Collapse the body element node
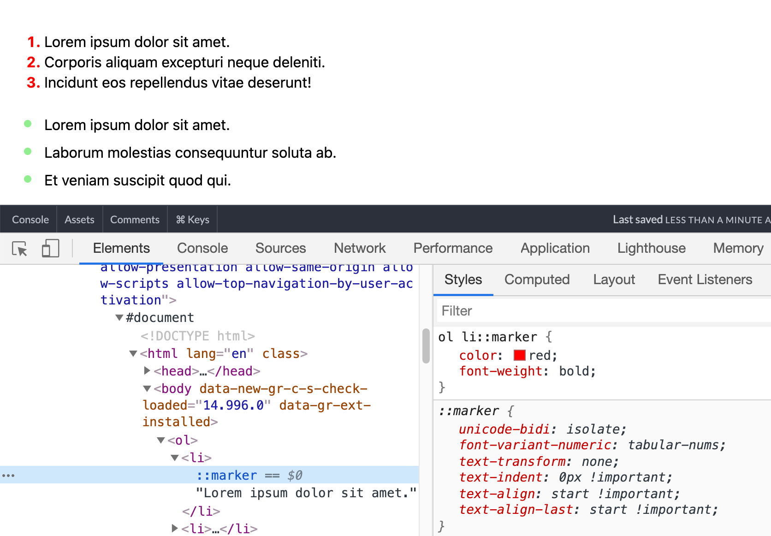The image size is (771, 536). (x=147, y=389)
